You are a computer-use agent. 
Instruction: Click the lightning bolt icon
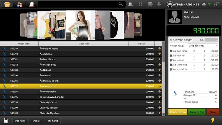coord(213,120)
